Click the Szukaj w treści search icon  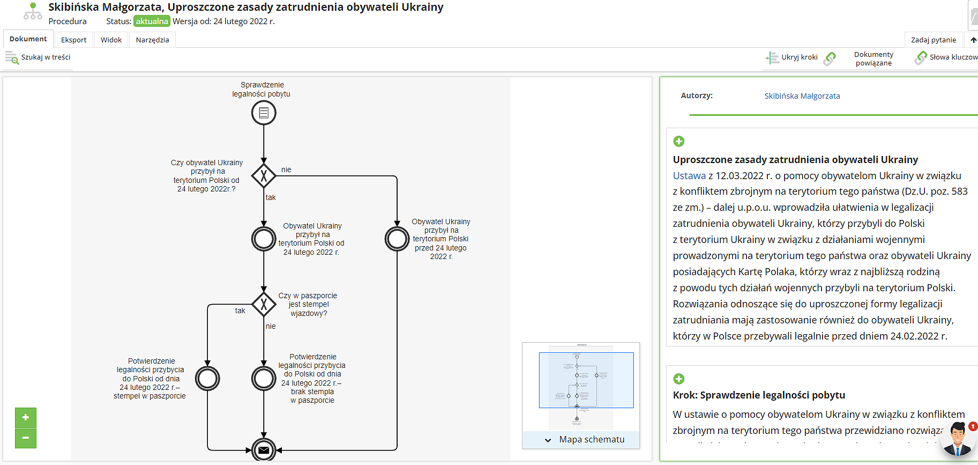12,57
